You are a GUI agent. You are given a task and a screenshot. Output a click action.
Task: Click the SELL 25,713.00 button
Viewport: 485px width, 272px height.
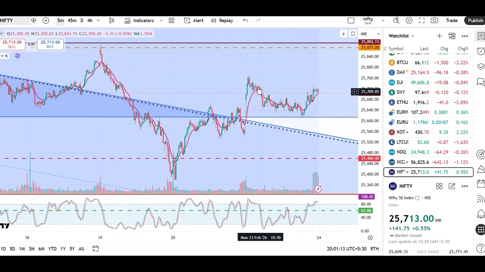click(x=12, y=44)
